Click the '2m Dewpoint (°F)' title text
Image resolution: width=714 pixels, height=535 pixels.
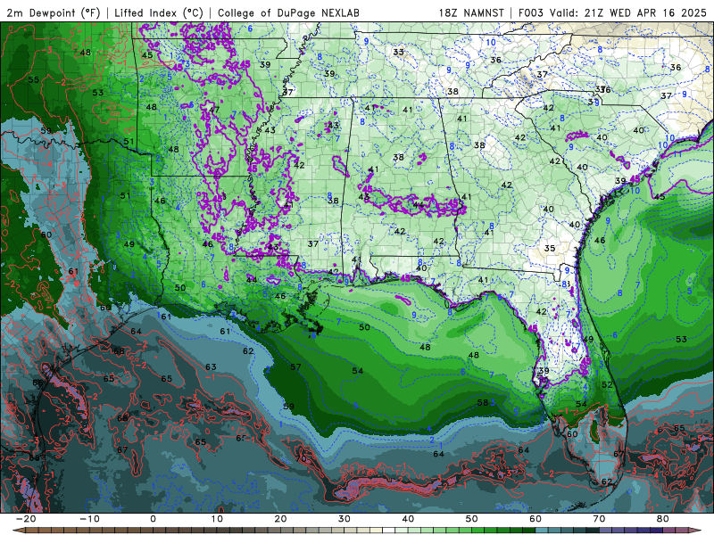click(54, 12)
